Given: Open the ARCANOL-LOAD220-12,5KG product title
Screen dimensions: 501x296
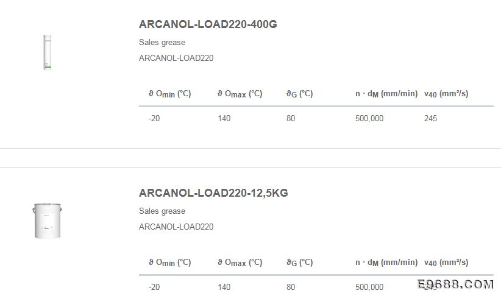Looking at the screenshot, I should (x=213, y=193).
